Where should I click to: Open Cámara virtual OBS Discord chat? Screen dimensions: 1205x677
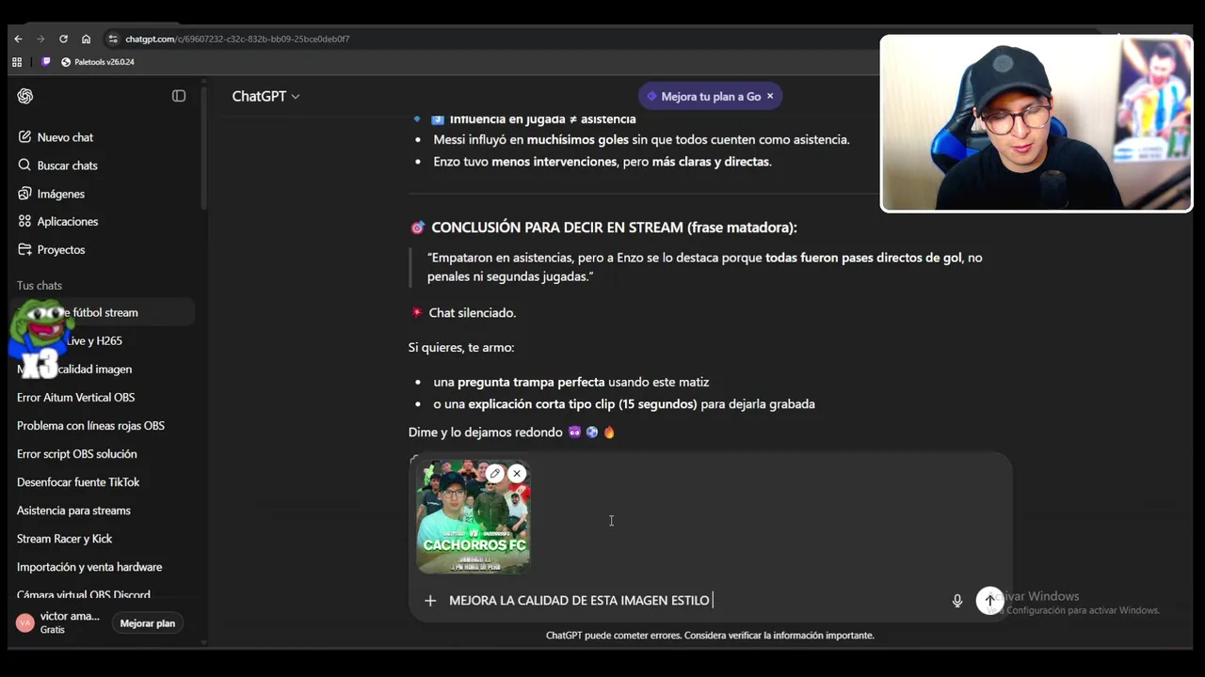(104, 594)
